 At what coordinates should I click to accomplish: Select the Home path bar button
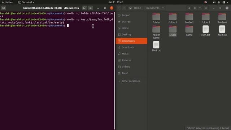pyautogui.click(x=135, y=8)
